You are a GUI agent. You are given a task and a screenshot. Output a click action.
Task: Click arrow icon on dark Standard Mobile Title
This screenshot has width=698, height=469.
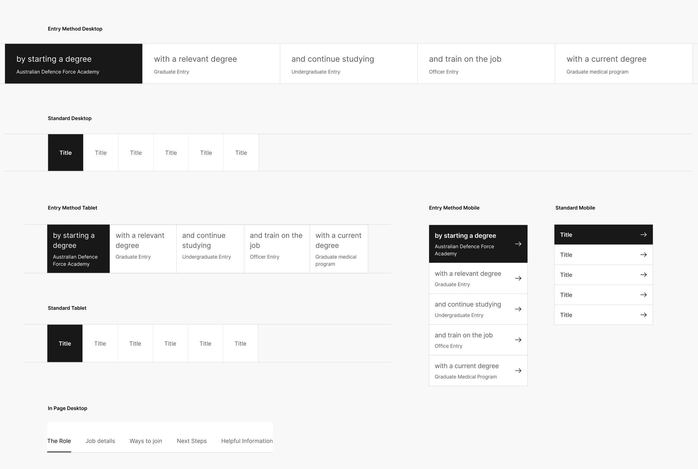click(x=643, y=235)
